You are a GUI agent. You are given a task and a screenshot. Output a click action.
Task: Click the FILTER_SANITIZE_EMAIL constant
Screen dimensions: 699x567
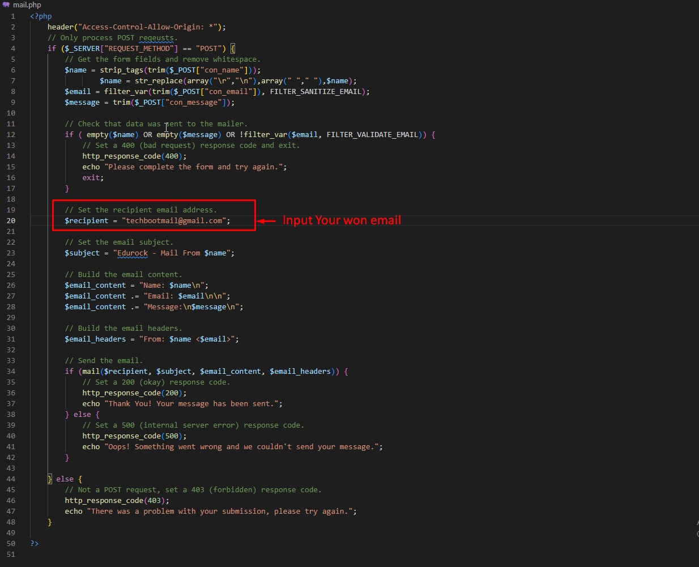click(x=317, y=92)
